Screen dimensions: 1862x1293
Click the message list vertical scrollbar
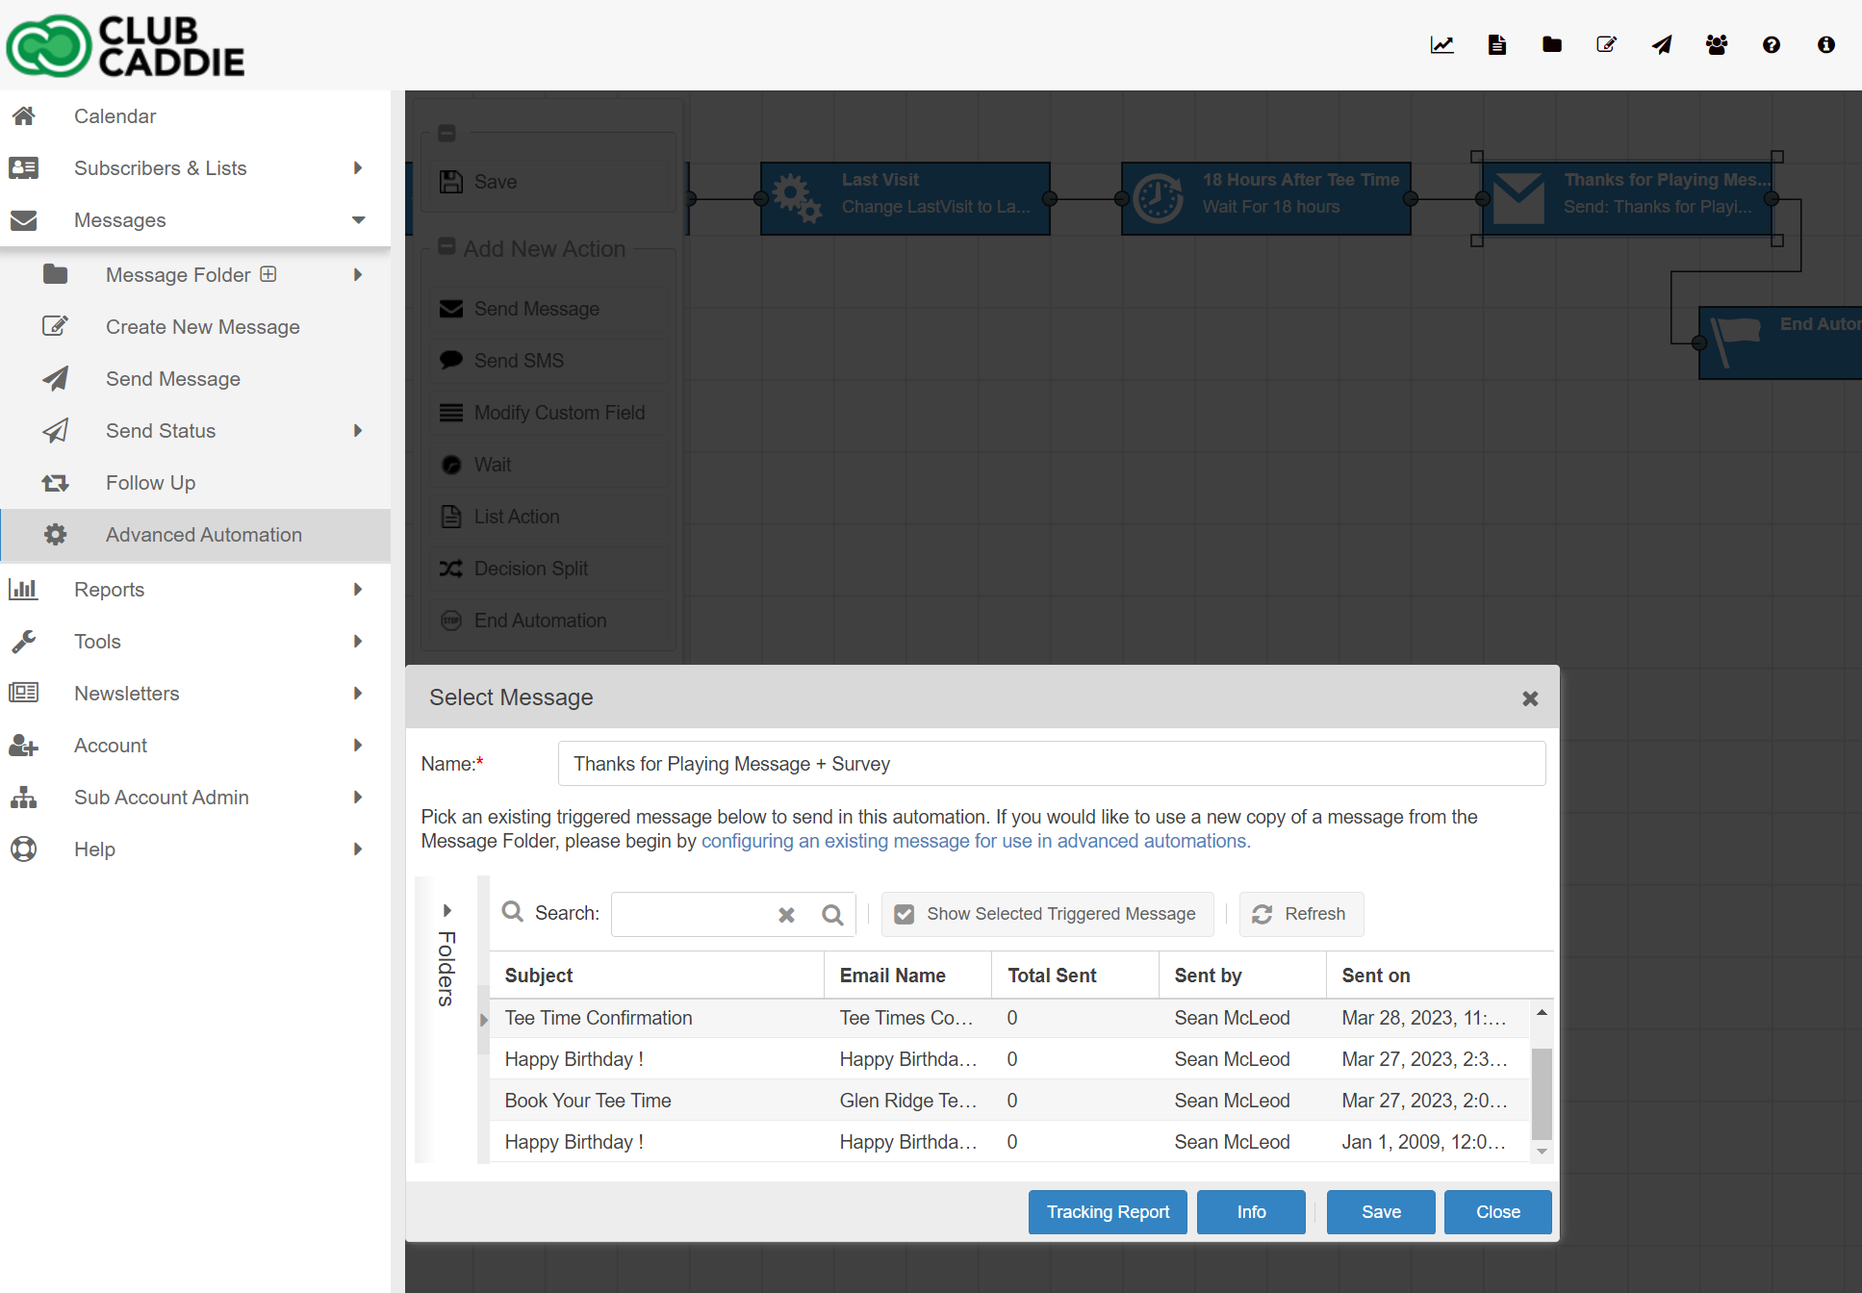1542,1092
